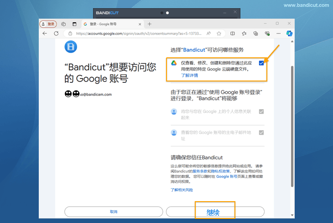Open browser essentials icon
The width and height of the screenshot is (333, 223).
tap(267, 33)
